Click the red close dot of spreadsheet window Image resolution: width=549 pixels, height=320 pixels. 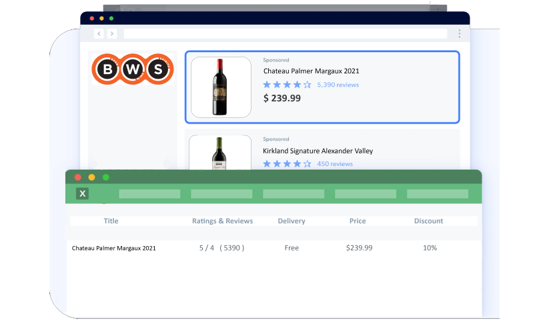point(78,177)
